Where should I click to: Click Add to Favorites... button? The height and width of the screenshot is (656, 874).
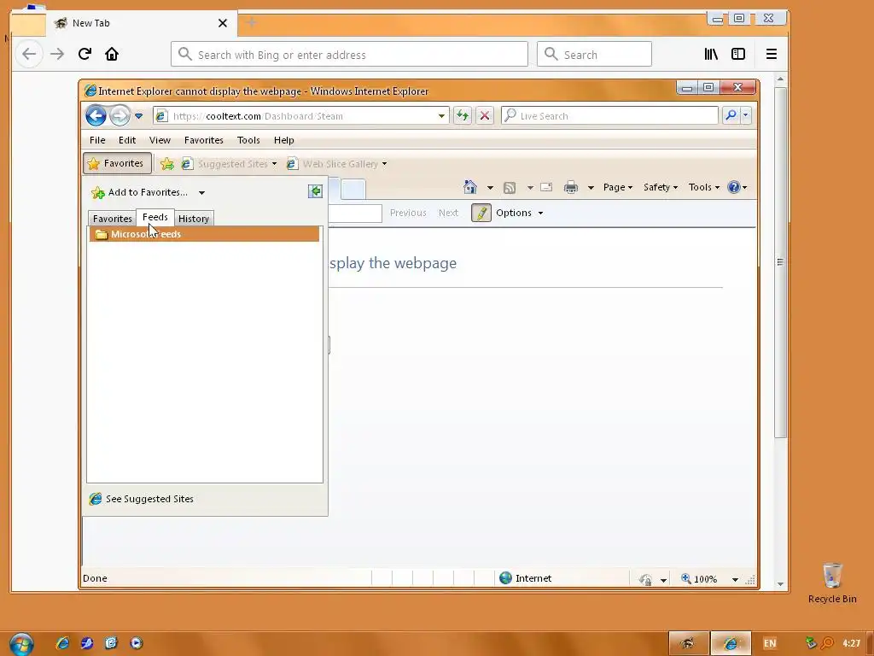[139, 192]
